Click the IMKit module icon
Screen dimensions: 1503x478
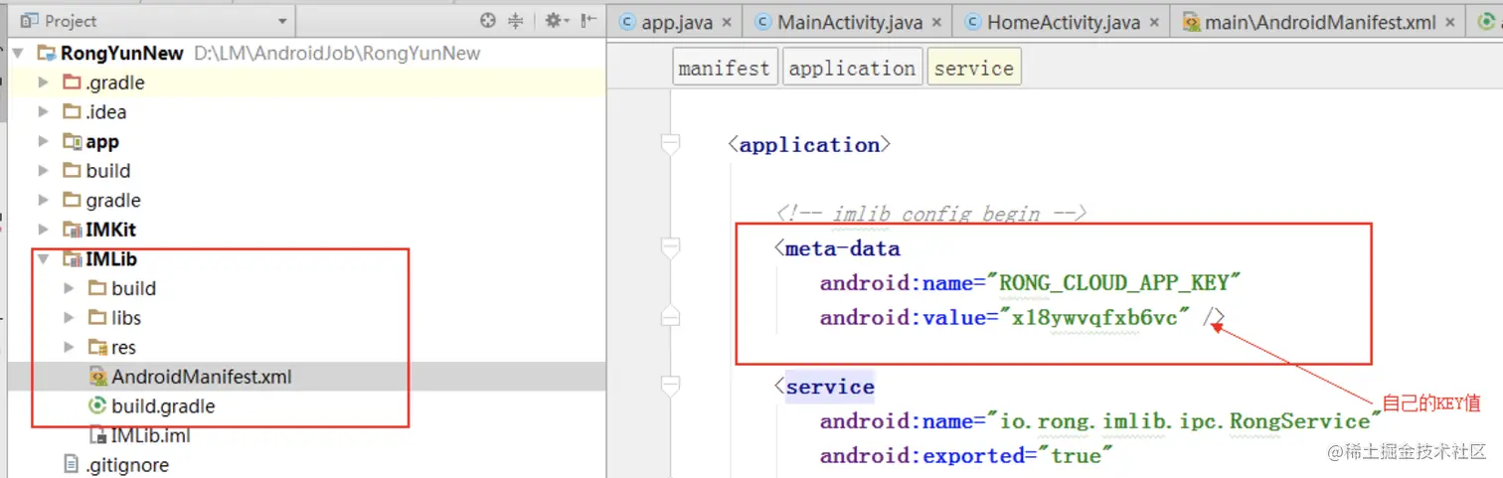(x=72, y=230)
